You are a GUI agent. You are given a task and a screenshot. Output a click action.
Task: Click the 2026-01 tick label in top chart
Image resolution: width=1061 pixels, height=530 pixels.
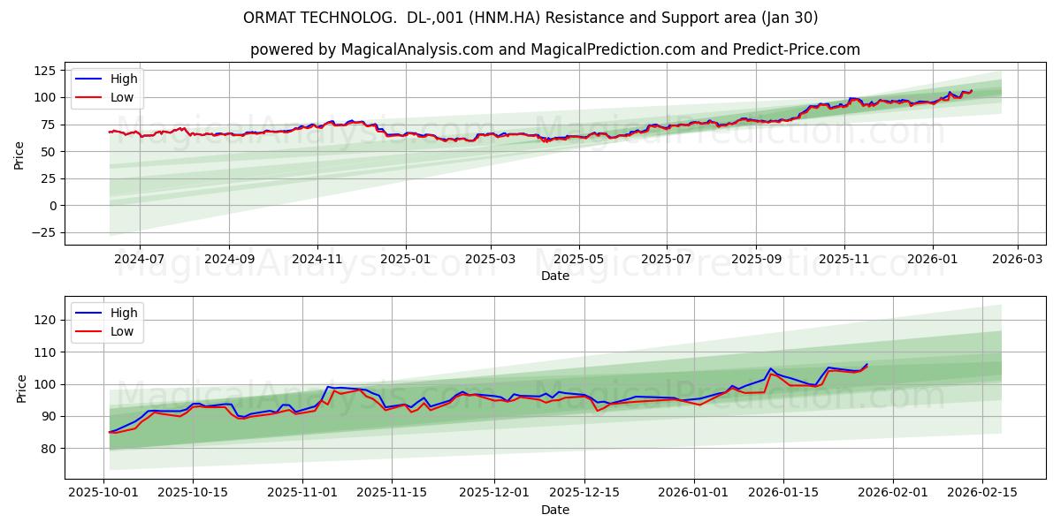tap(933, 259)
